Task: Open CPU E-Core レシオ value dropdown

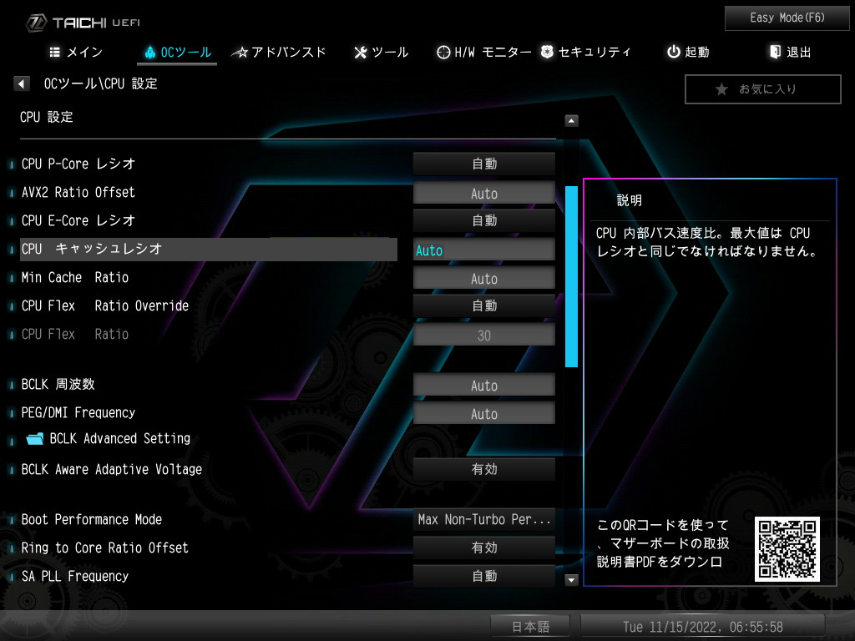Action: point(483,220)
